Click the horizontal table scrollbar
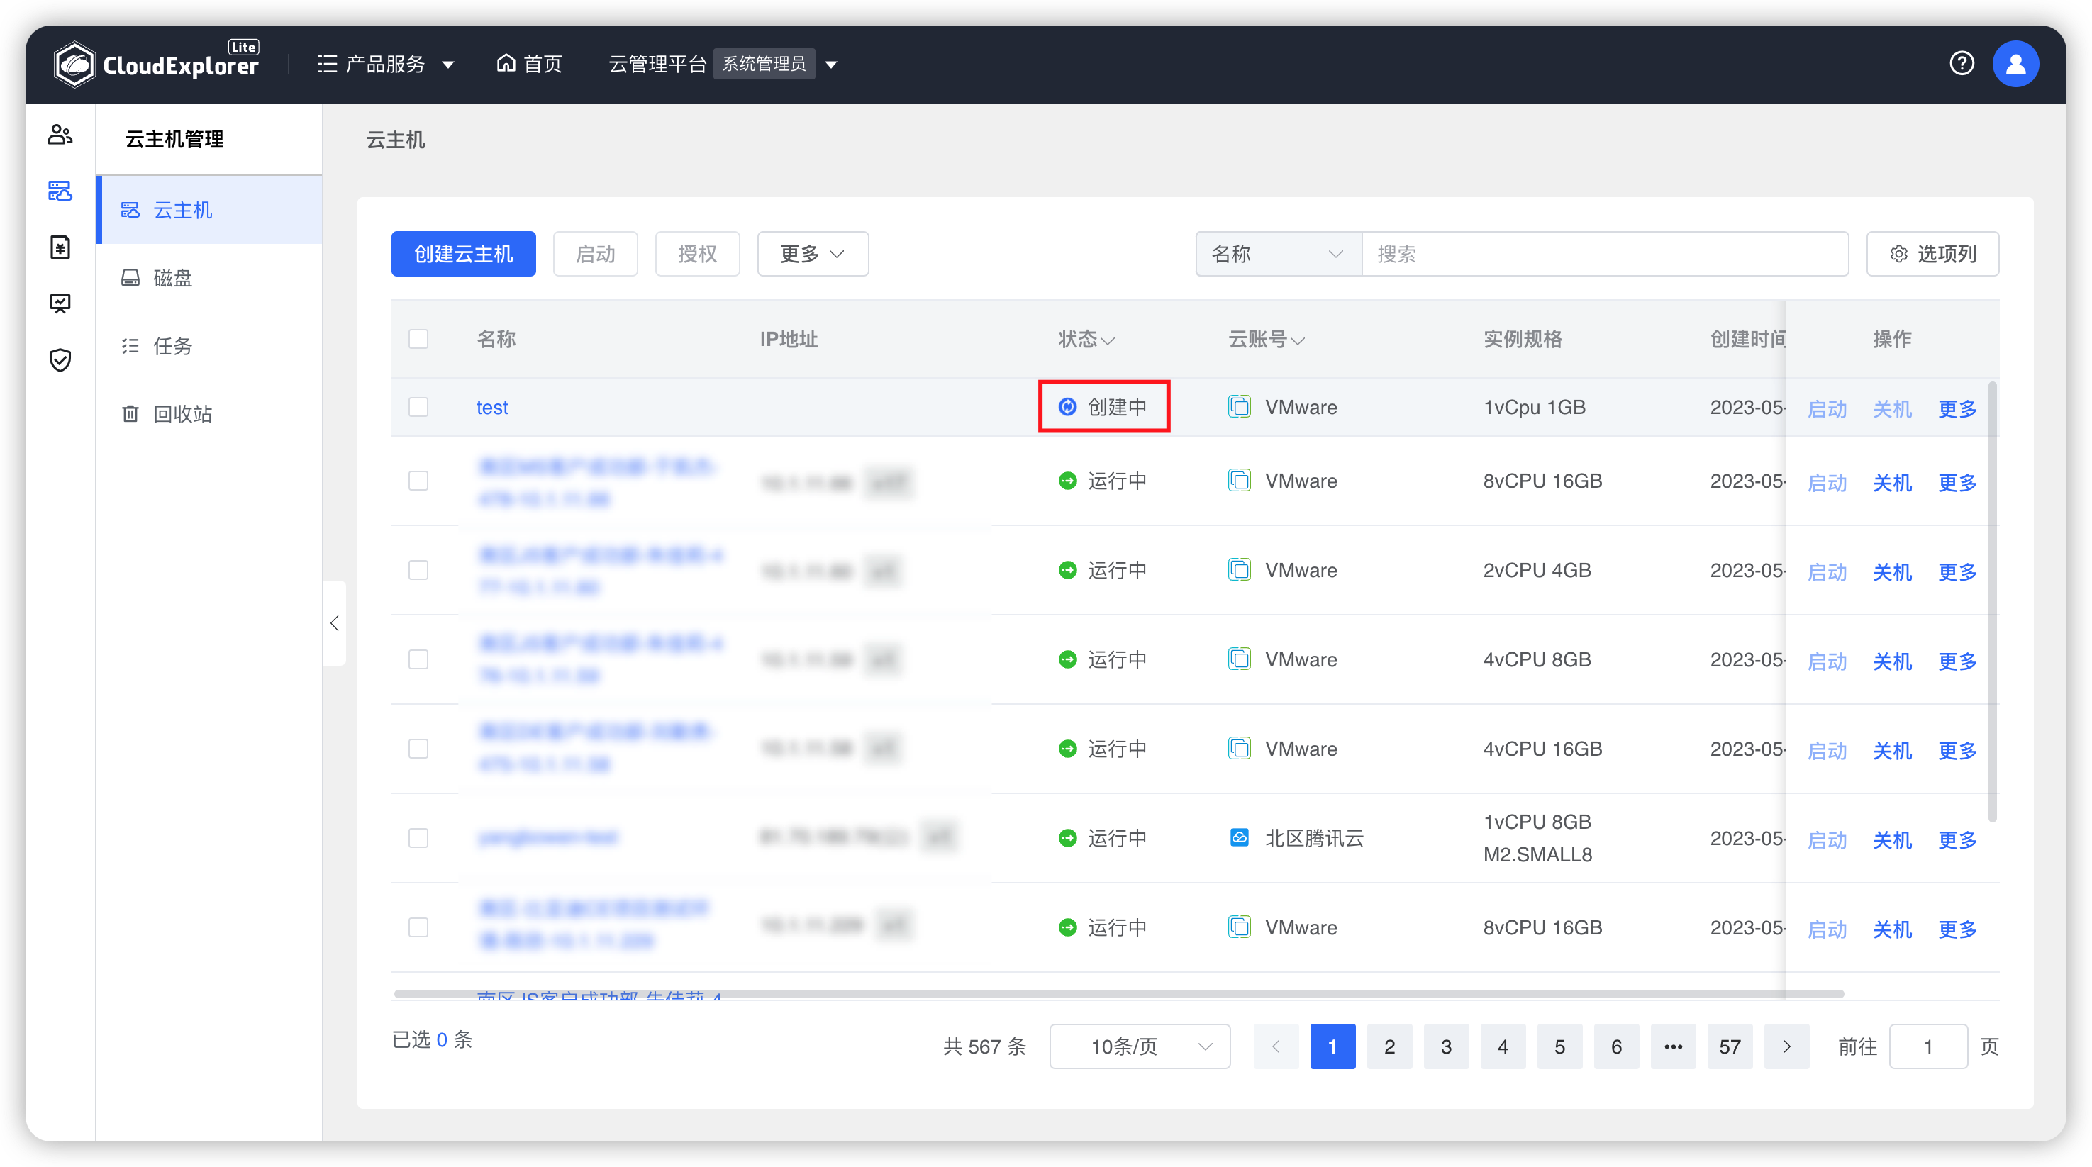Viewport: 2092px width, 1167px height. (x=1119, y=993)
